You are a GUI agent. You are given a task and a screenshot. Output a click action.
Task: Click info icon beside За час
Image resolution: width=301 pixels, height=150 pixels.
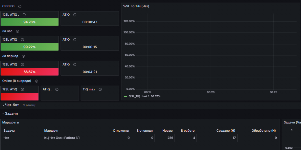pos(17,31)
